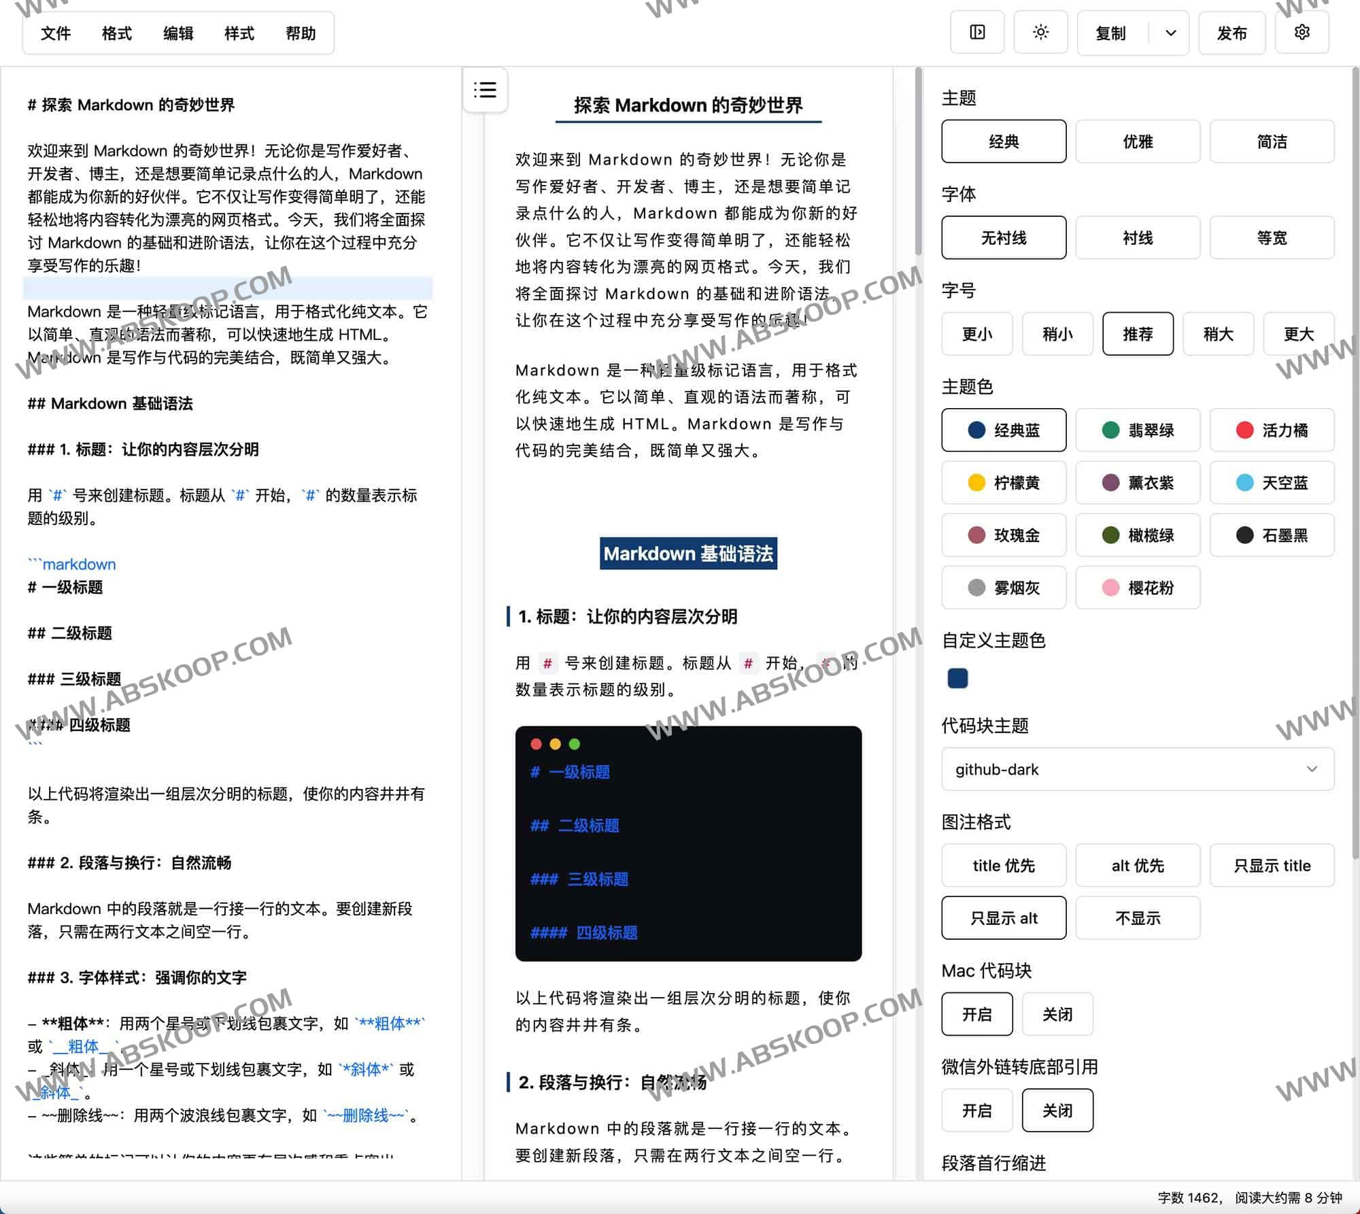Switch font to 等宽 monospace
The image size is (1360, 1214).
pyautogui.click(x=1272, y=237)
